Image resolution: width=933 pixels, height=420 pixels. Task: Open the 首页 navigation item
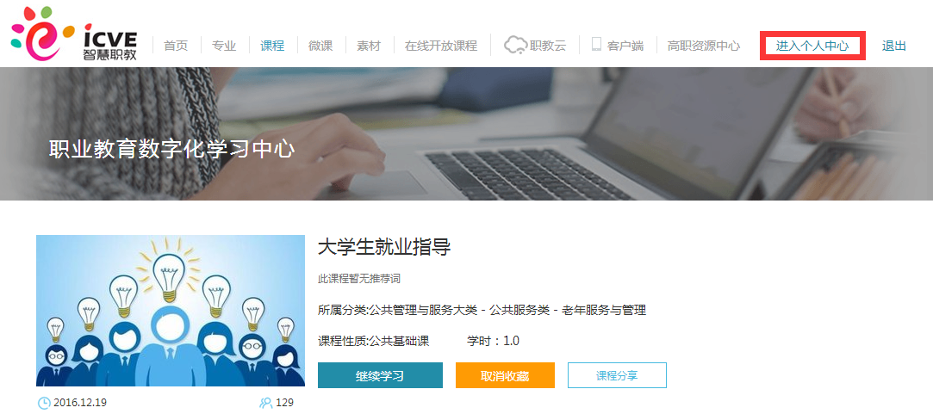point(176,46)
